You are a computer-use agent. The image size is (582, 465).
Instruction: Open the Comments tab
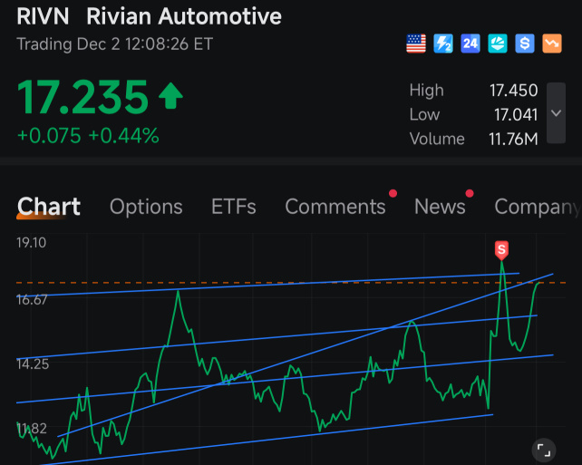(x=335, y=207)
